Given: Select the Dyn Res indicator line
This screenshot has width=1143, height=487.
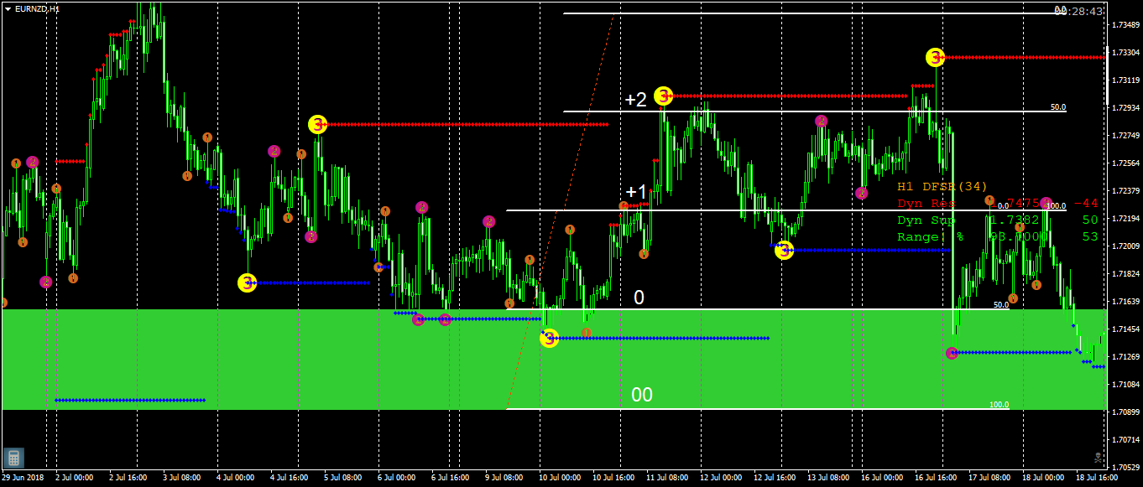Looking at the screenshot, I should [x=998, y=203].
